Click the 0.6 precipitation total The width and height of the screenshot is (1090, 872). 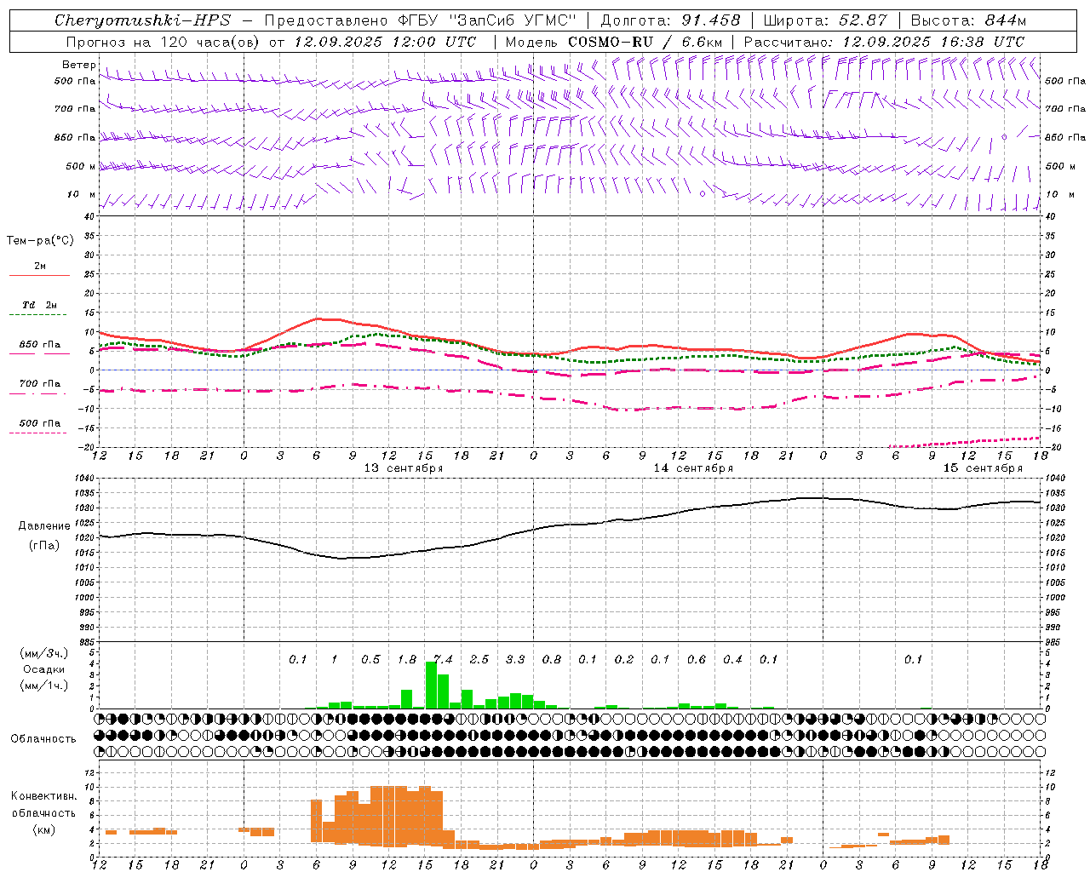697,659
